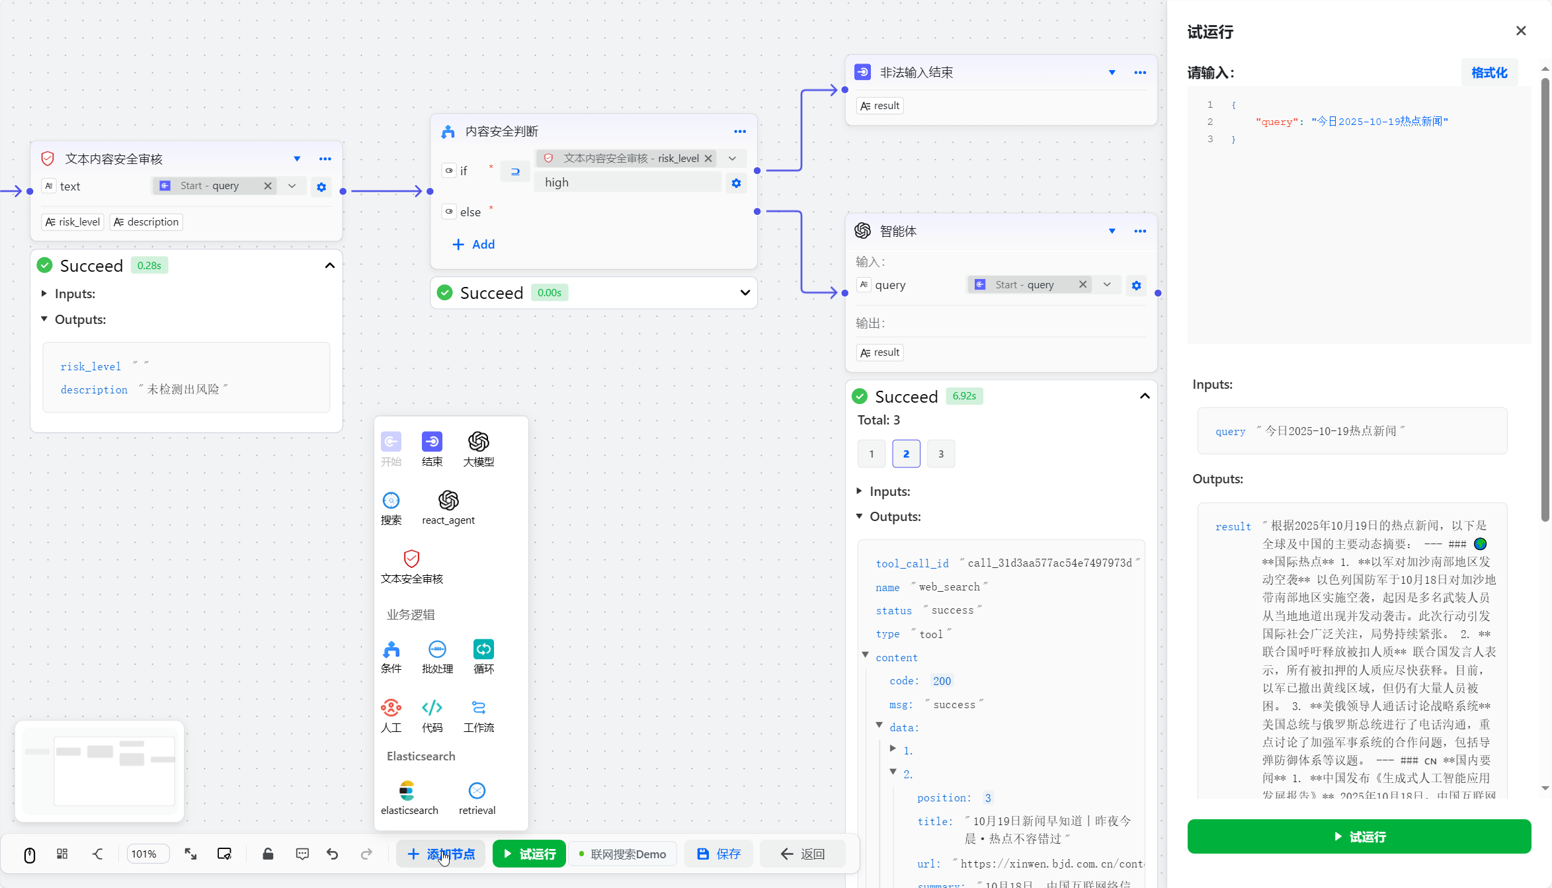The height and width of the screenshot is (888, 1552).
Task: Select the 代码 code node icon
Action: (432, 707)
